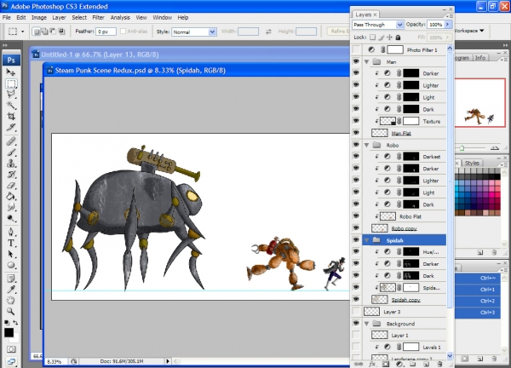Screen dimensions: 511x368
Task: Adjust the Navigator zoom slider
Action: 462,148
